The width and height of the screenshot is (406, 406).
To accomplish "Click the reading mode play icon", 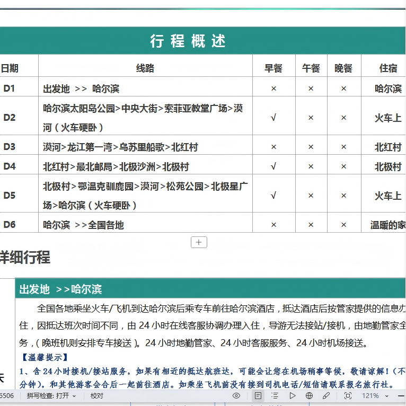I will [x=292, y=395].
